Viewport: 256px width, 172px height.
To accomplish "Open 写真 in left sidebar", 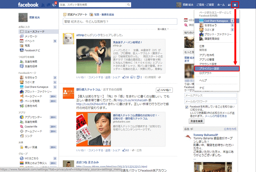I will pos(27,46).
